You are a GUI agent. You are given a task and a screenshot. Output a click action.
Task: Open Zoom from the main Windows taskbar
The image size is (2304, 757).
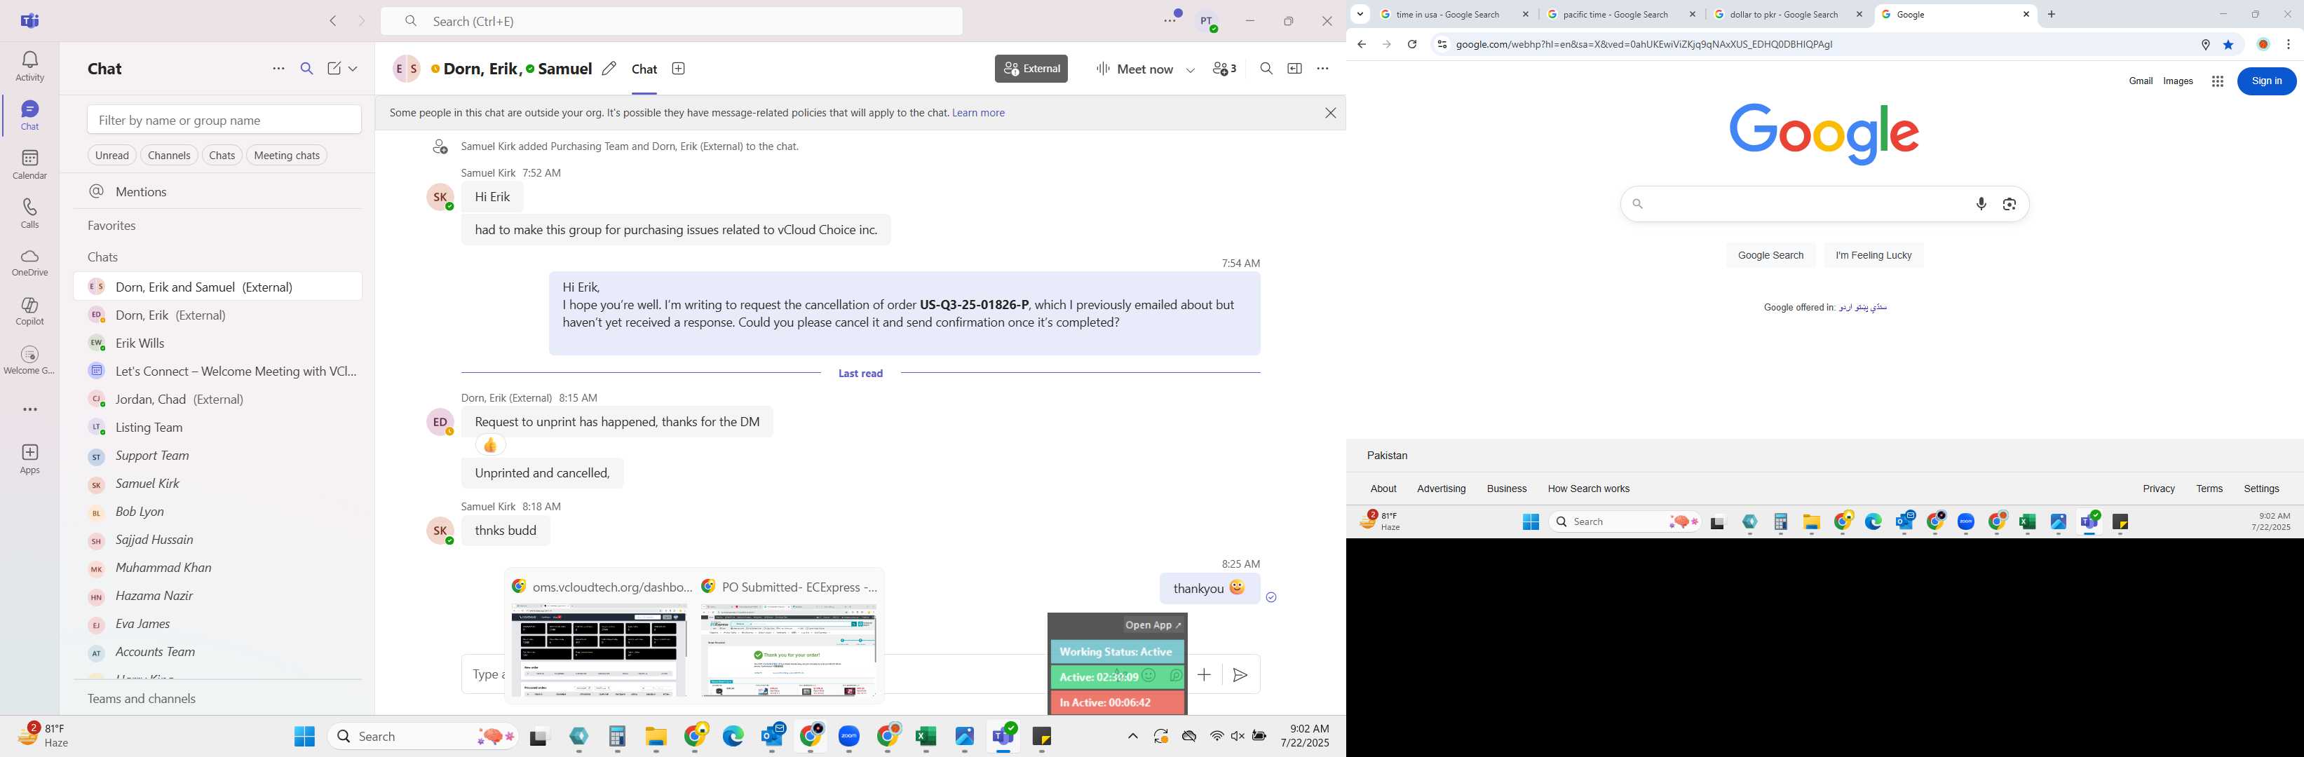click(849, 737)
